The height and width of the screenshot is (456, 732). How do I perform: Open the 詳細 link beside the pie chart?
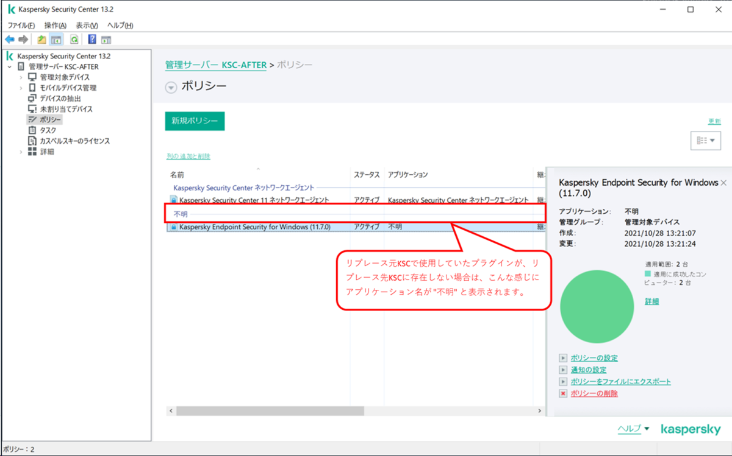tap(651, 301)
